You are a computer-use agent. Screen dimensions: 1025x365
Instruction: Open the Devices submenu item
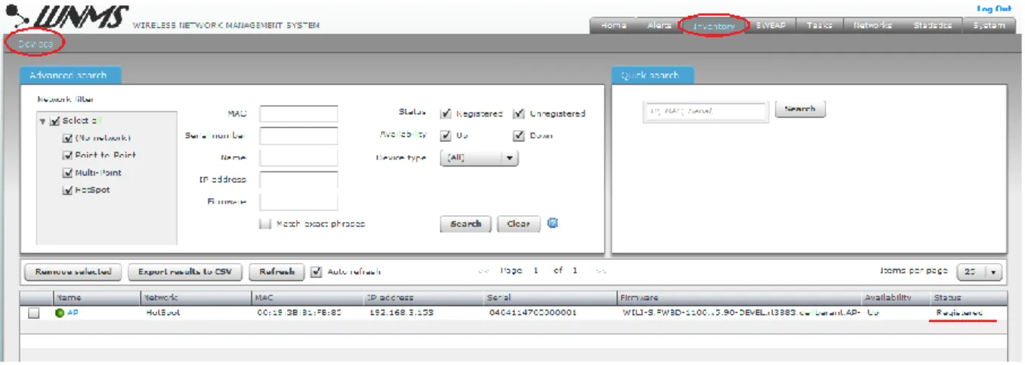tap(35, 44)
